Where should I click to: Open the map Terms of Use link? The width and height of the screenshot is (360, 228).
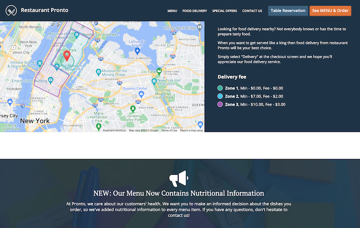click(x=169, y=130)
